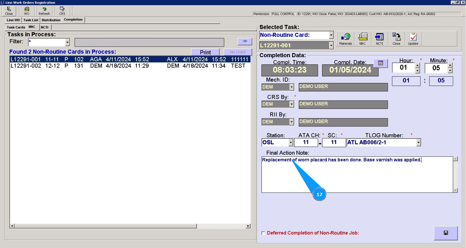The height and width of the screenshot is (248, 466).
Task: Open Materials for the selected task
Action: coord(345,39)
